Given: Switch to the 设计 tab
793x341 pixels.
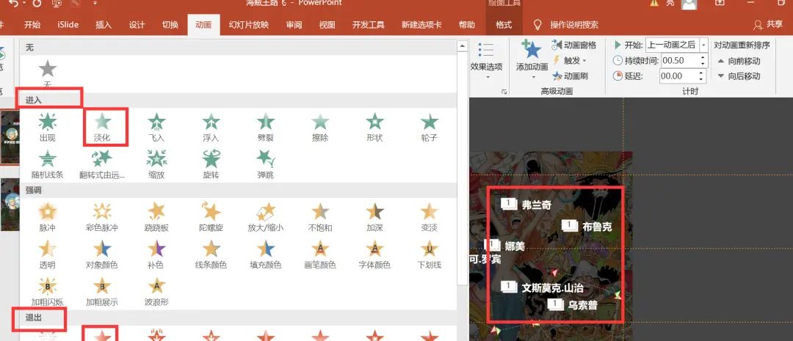Looking at the screenshot, I should click(137, 25).
